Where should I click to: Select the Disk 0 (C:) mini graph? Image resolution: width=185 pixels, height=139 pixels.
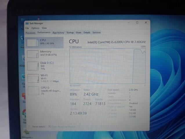(x=33, y=66)
